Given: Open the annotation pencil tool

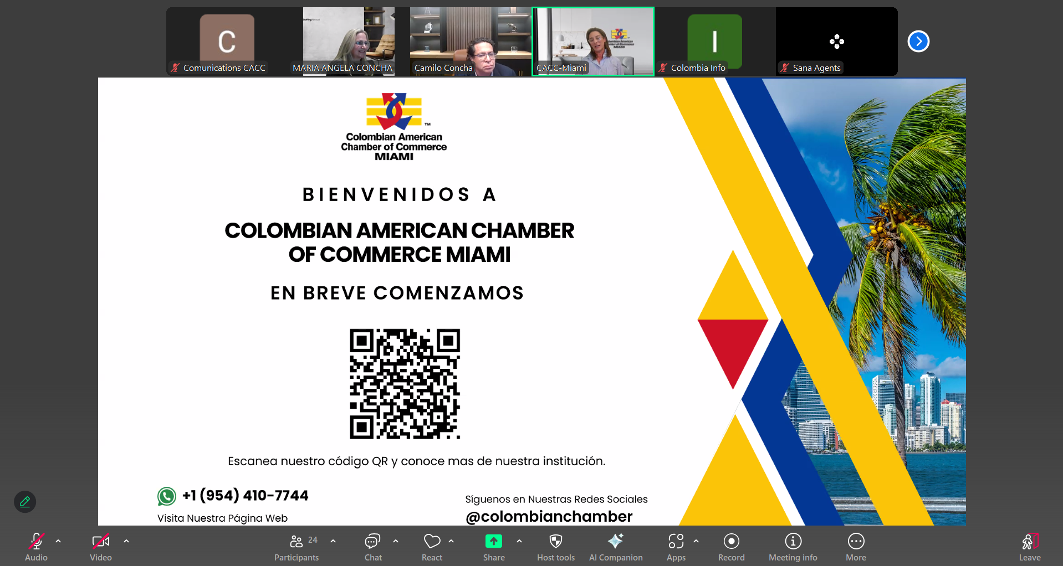Looking at the screenshot, I should click(x=25, y=502).
